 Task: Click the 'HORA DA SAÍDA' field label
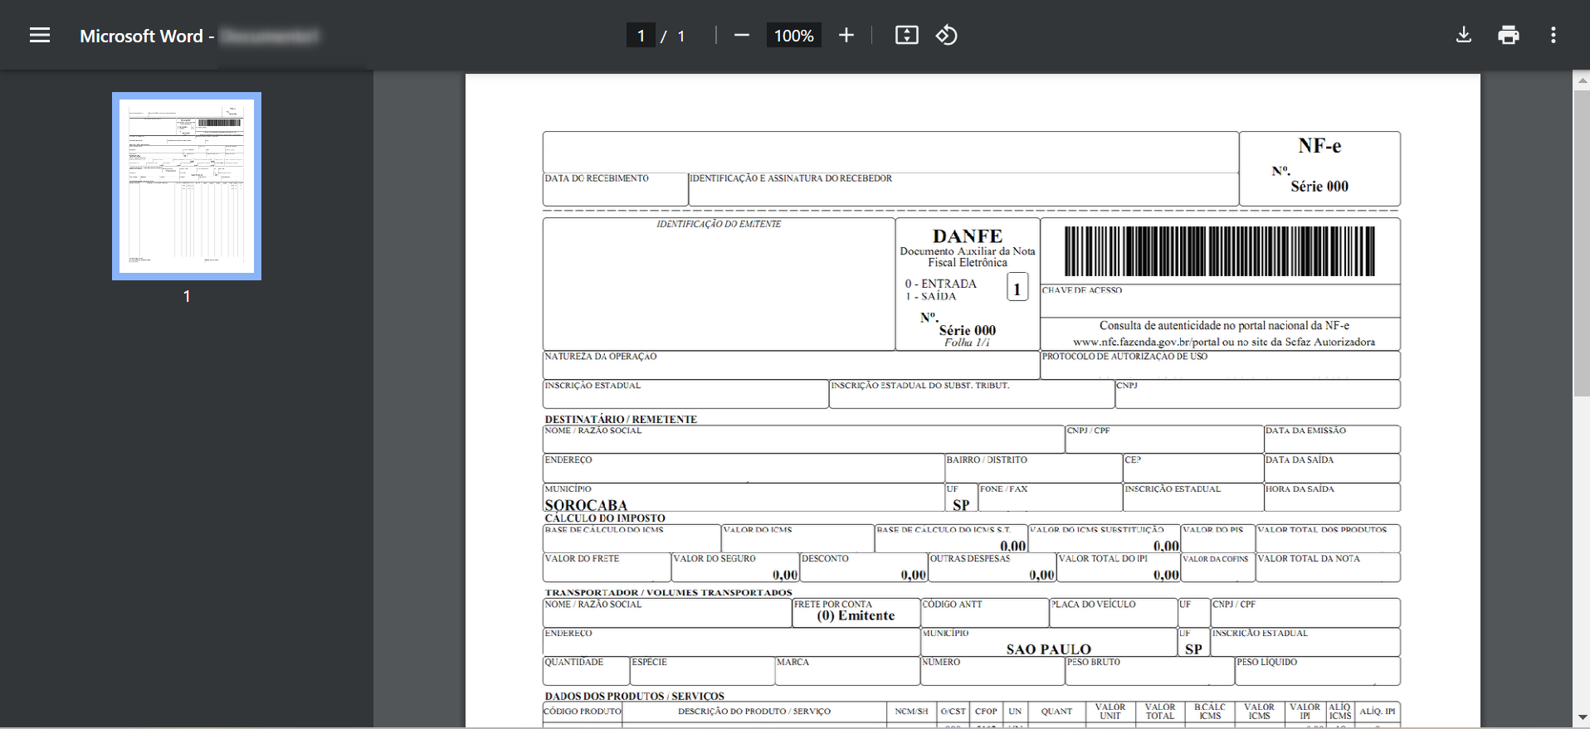tap(1300, 489)
